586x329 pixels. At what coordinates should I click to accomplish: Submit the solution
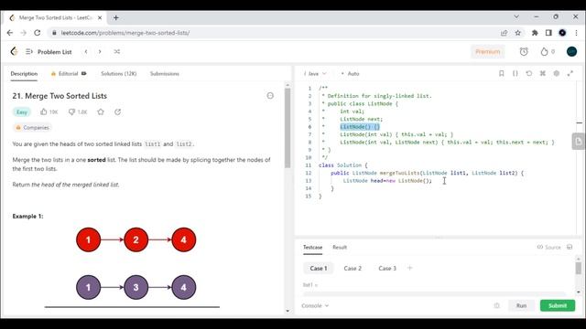pos(558,305)
